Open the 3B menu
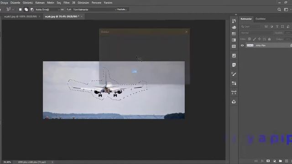 [x=73, y=3]
